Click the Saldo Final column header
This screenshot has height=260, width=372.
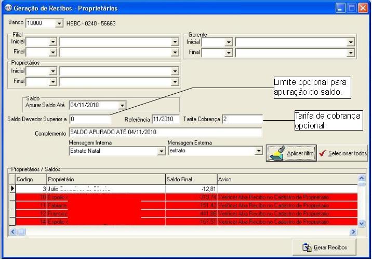pyautogui.click(x=190, y=179)
